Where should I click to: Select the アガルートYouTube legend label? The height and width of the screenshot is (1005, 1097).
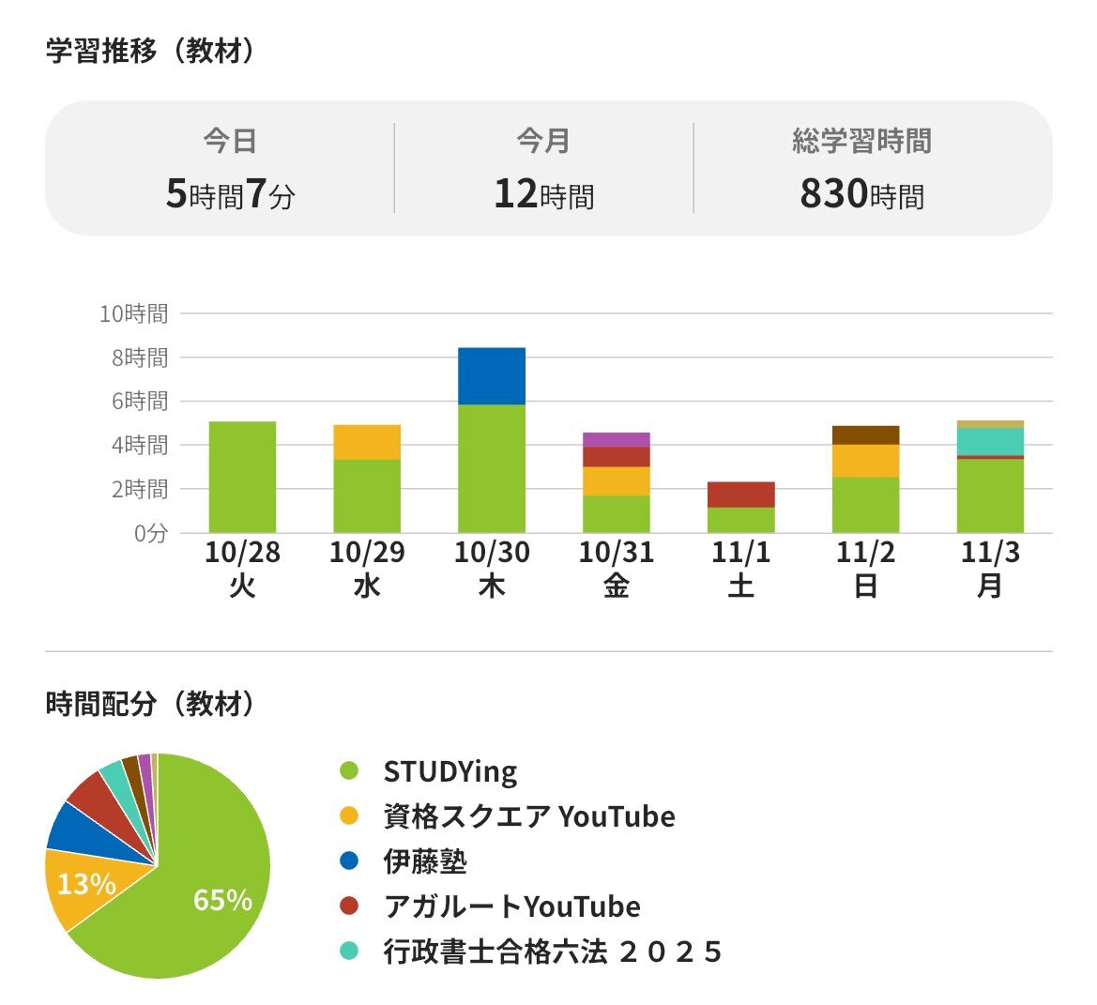tap(511, 906)
